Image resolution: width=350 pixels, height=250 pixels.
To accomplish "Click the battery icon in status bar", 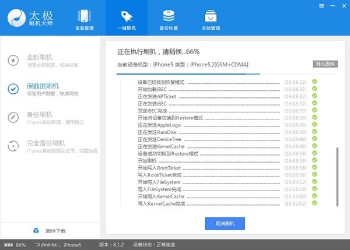I will [x=9, y=245].
